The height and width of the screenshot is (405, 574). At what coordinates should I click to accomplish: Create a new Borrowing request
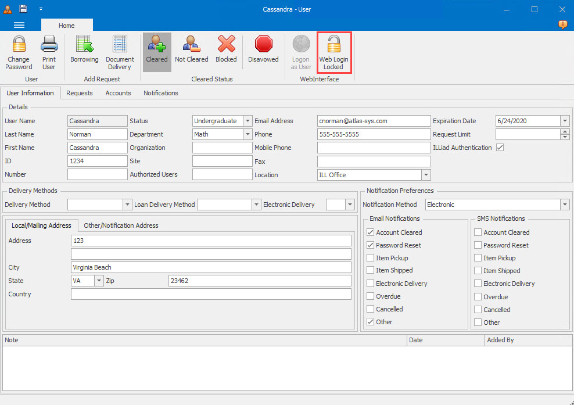(x=85, y=45)
